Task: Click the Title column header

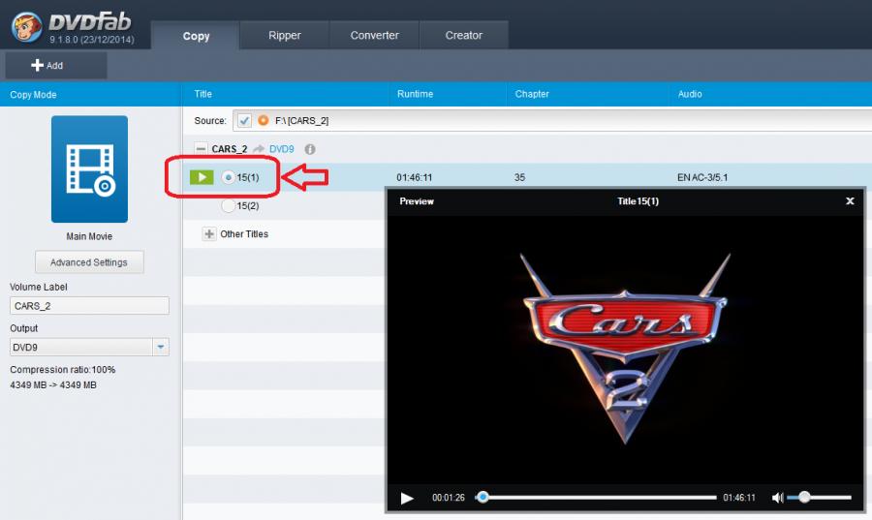Action: coord(203,94)
